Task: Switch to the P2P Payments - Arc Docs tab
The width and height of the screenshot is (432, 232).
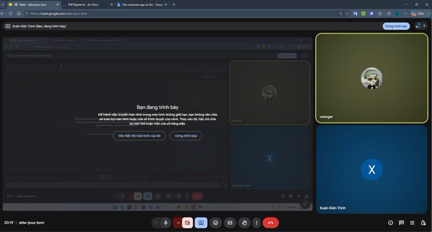Action: (83, 4)
